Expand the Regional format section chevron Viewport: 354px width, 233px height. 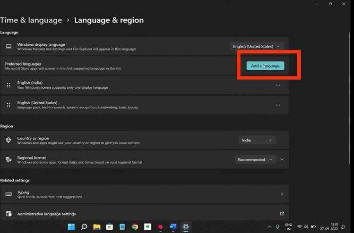pos(282,159)
